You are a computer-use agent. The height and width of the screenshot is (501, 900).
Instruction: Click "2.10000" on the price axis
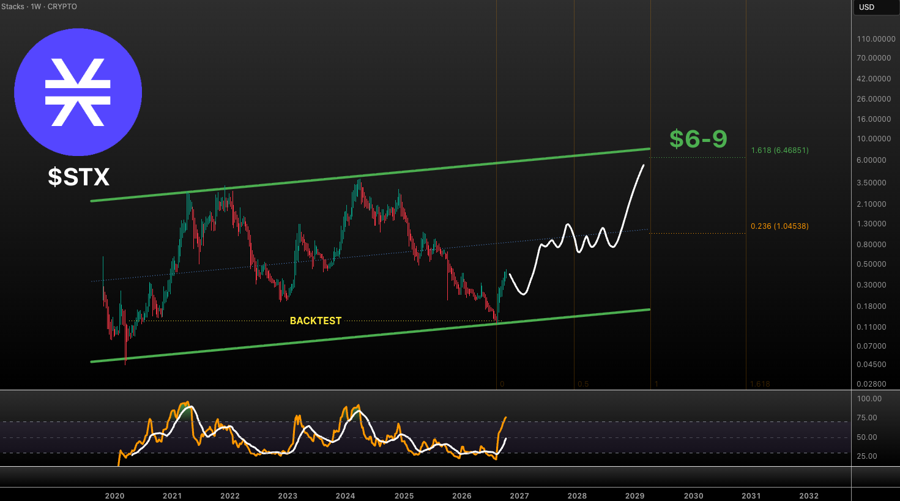tap(871, 204)
